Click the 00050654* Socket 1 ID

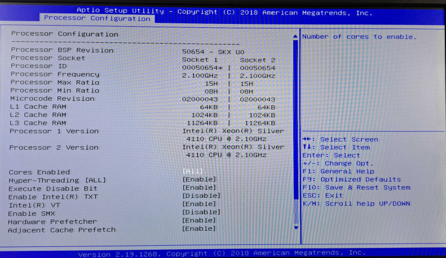pyautogui.click(x=202, y=67)
